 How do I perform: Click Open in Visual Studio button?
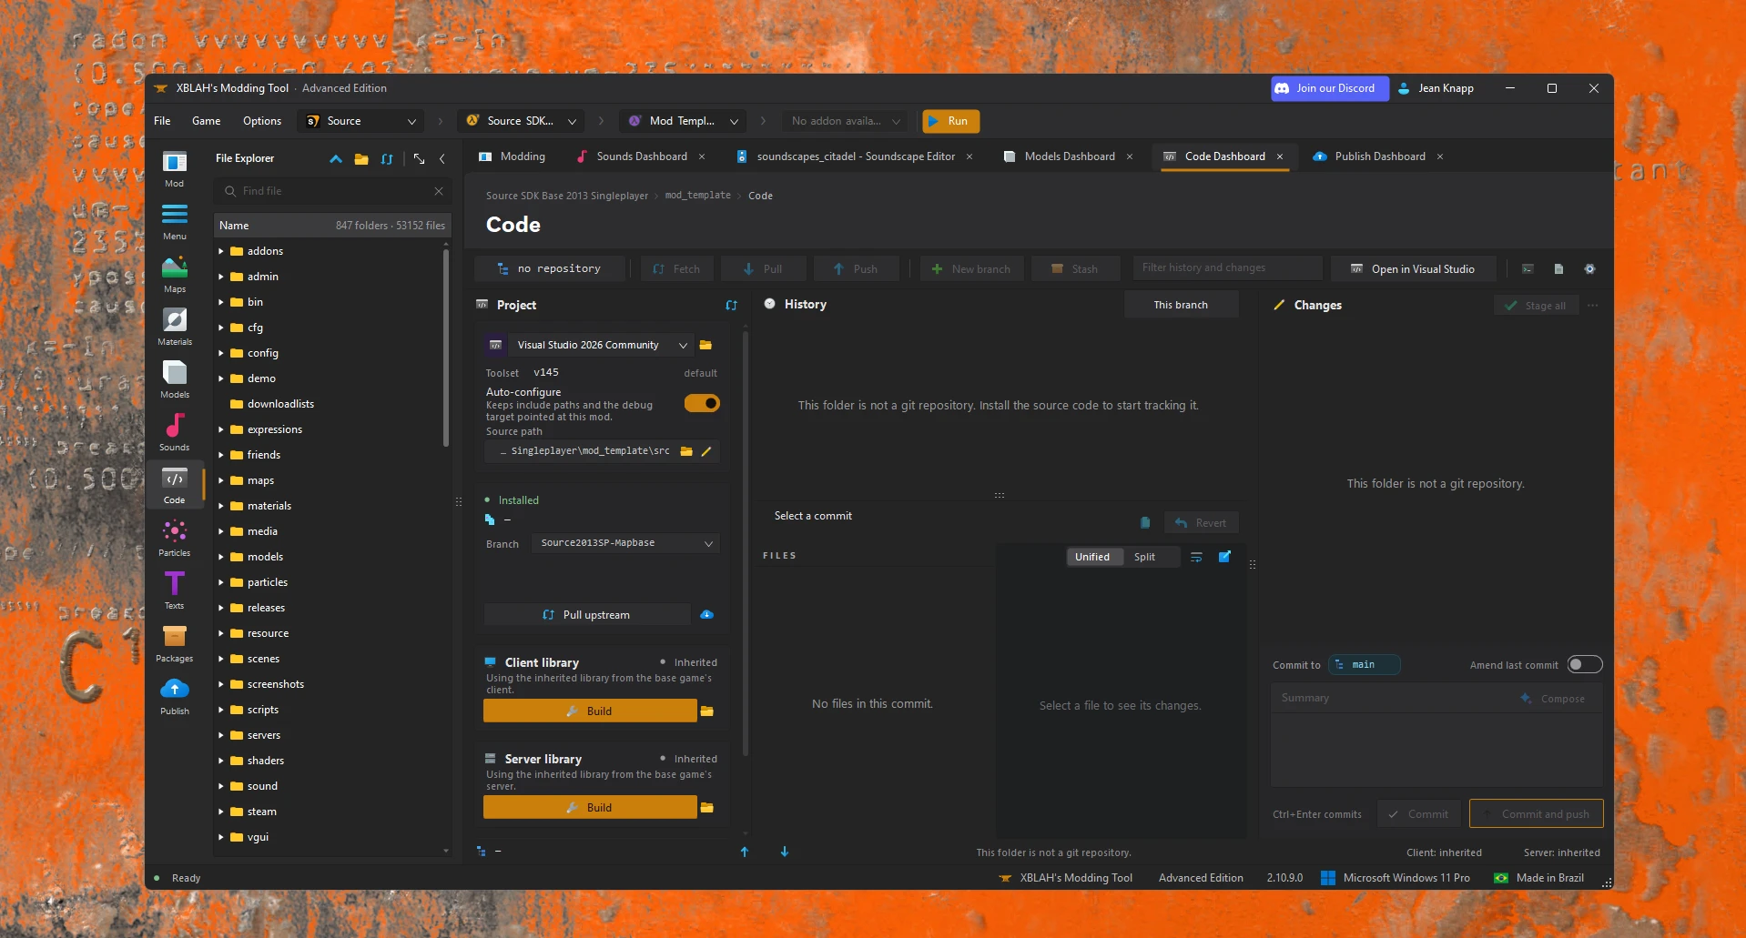[x=1415, y=269]
